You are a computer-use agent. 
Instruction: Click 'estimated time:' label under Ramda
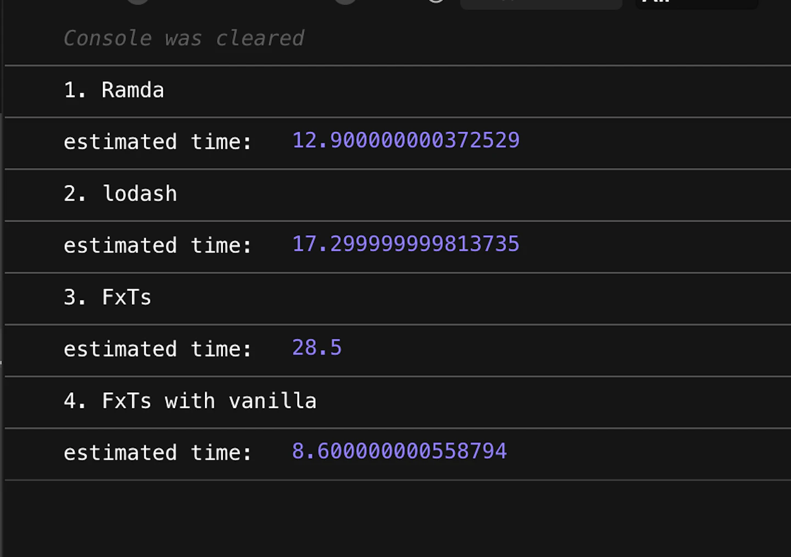[x=158, y=142]
